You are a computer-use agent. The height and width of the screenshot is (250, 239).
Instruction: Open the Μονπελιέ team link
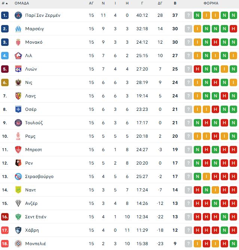tap(36, 244)
